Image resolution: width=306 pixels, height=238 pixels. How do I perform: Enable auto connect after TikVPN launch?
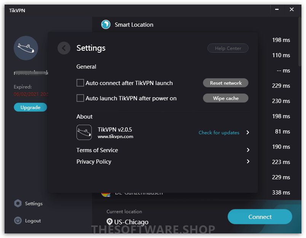coord(80,83)
